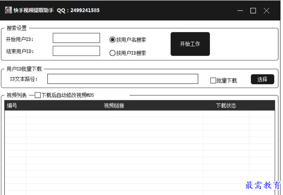Screen dimensions: 283x195
Task: Click the 开始用户ID input field
Action: tap(76, 38)
